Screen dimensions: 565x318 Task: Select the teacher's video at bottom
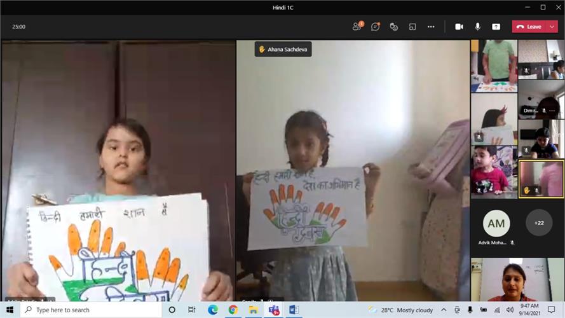click(x=517, y=280)
